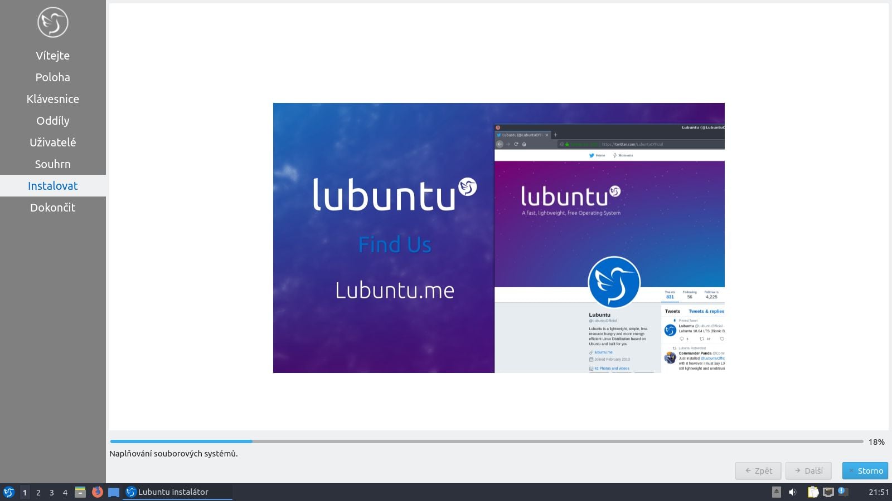Click the Storno button
The image size is (892, 501).
pyautogui.click(x=865, y=470)
